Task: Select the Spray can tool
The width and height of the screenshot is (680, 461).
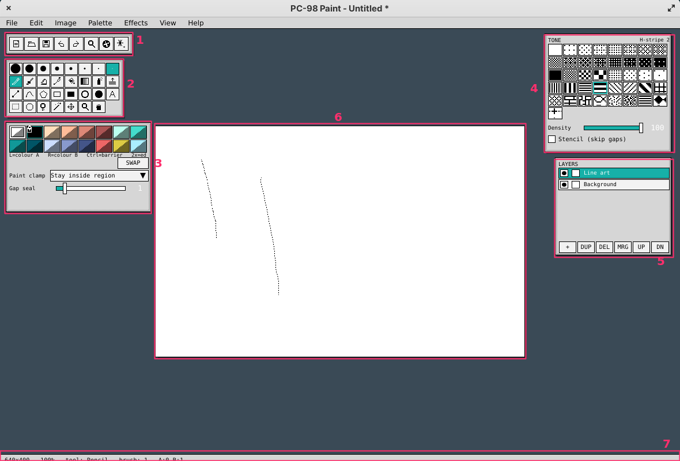Action: [x=99, y=81]
